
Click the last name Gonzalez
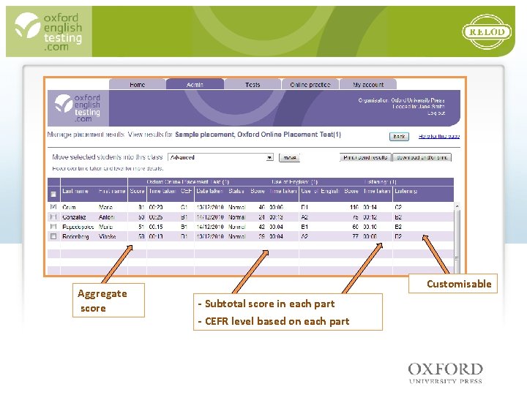[x=74, y=217]
